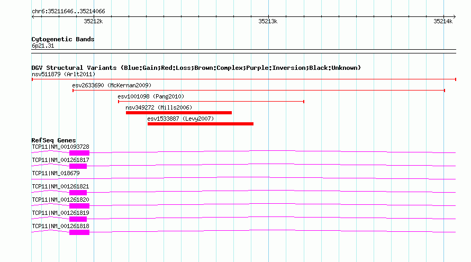This screenshot has width=471, height=262.
Task: Open variant esv1533887 (Levy2007) label
Action: (180, 119)
